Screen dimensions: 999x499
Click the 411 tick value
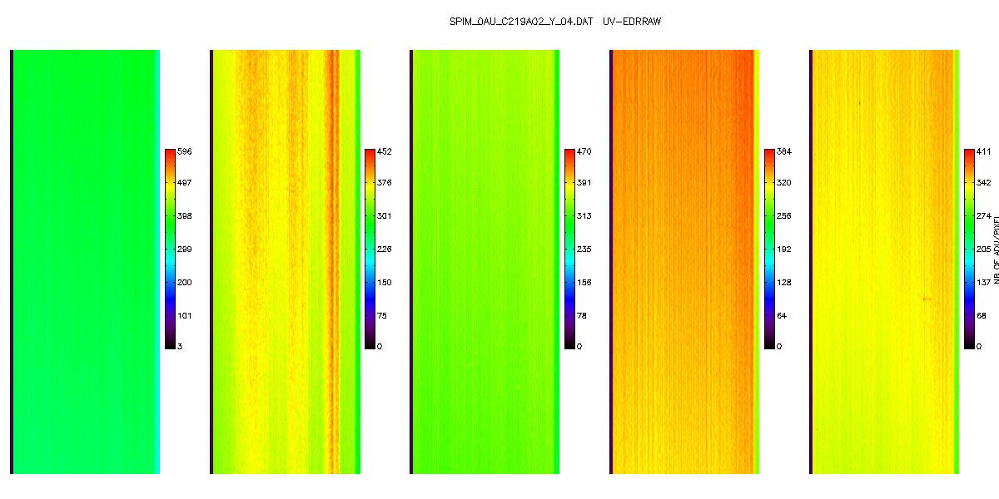pyautogui.click(x=983, y=152)
